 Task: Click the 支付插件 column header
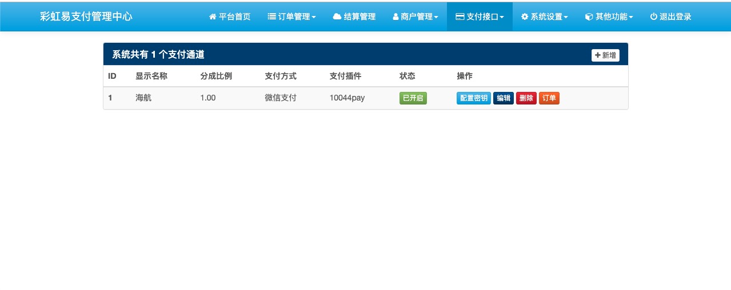(346, 76)
